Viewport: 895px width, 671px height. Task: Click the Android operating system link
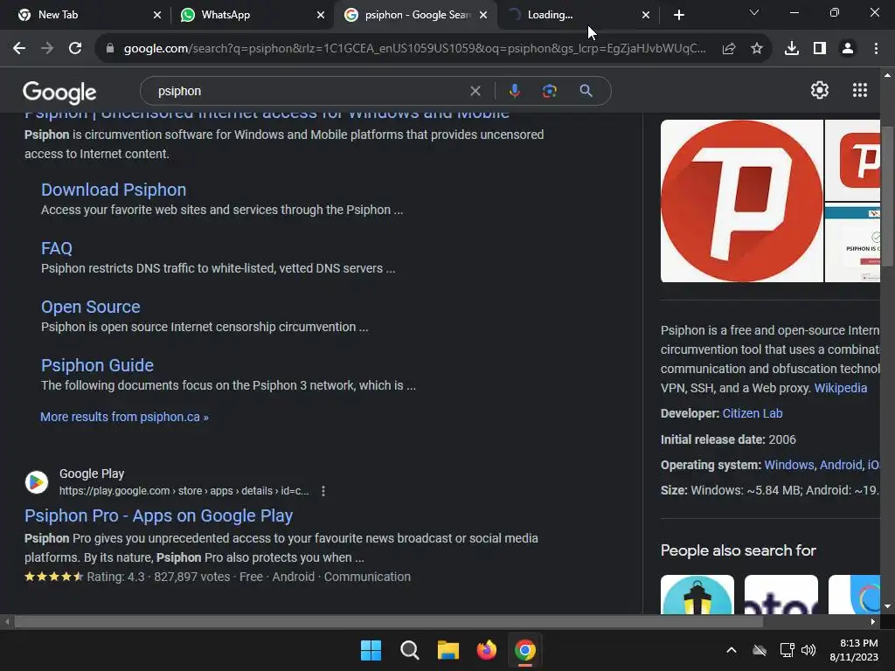841,465
